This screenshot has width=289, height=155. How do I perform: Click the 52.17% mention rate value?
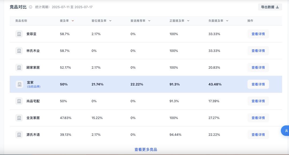point(66,68)
